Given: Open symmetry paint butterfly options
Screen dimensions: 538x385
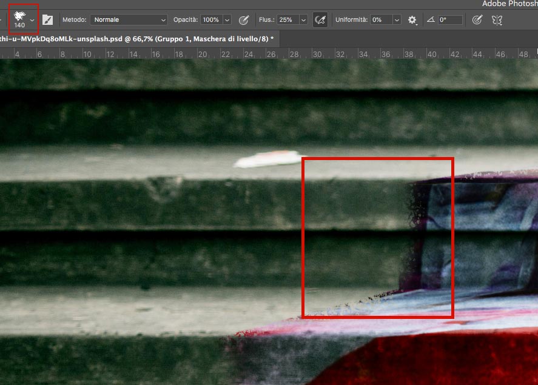Looking at the screenshot, I should pos(497,20).
